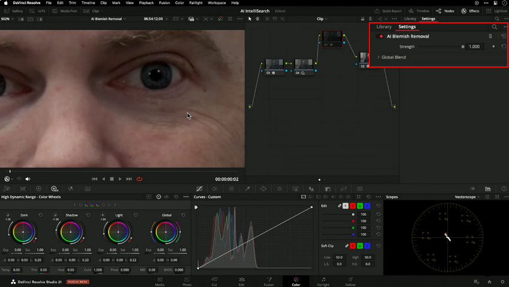Click the Shadow color wheel
This screenshot has height=287, width=509.
click(71, 232)
